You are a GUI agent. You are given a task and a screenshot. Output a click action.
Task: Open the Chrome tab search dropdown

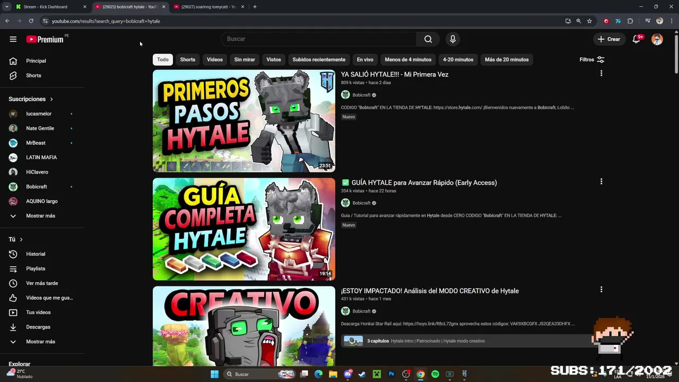[6, 7]
